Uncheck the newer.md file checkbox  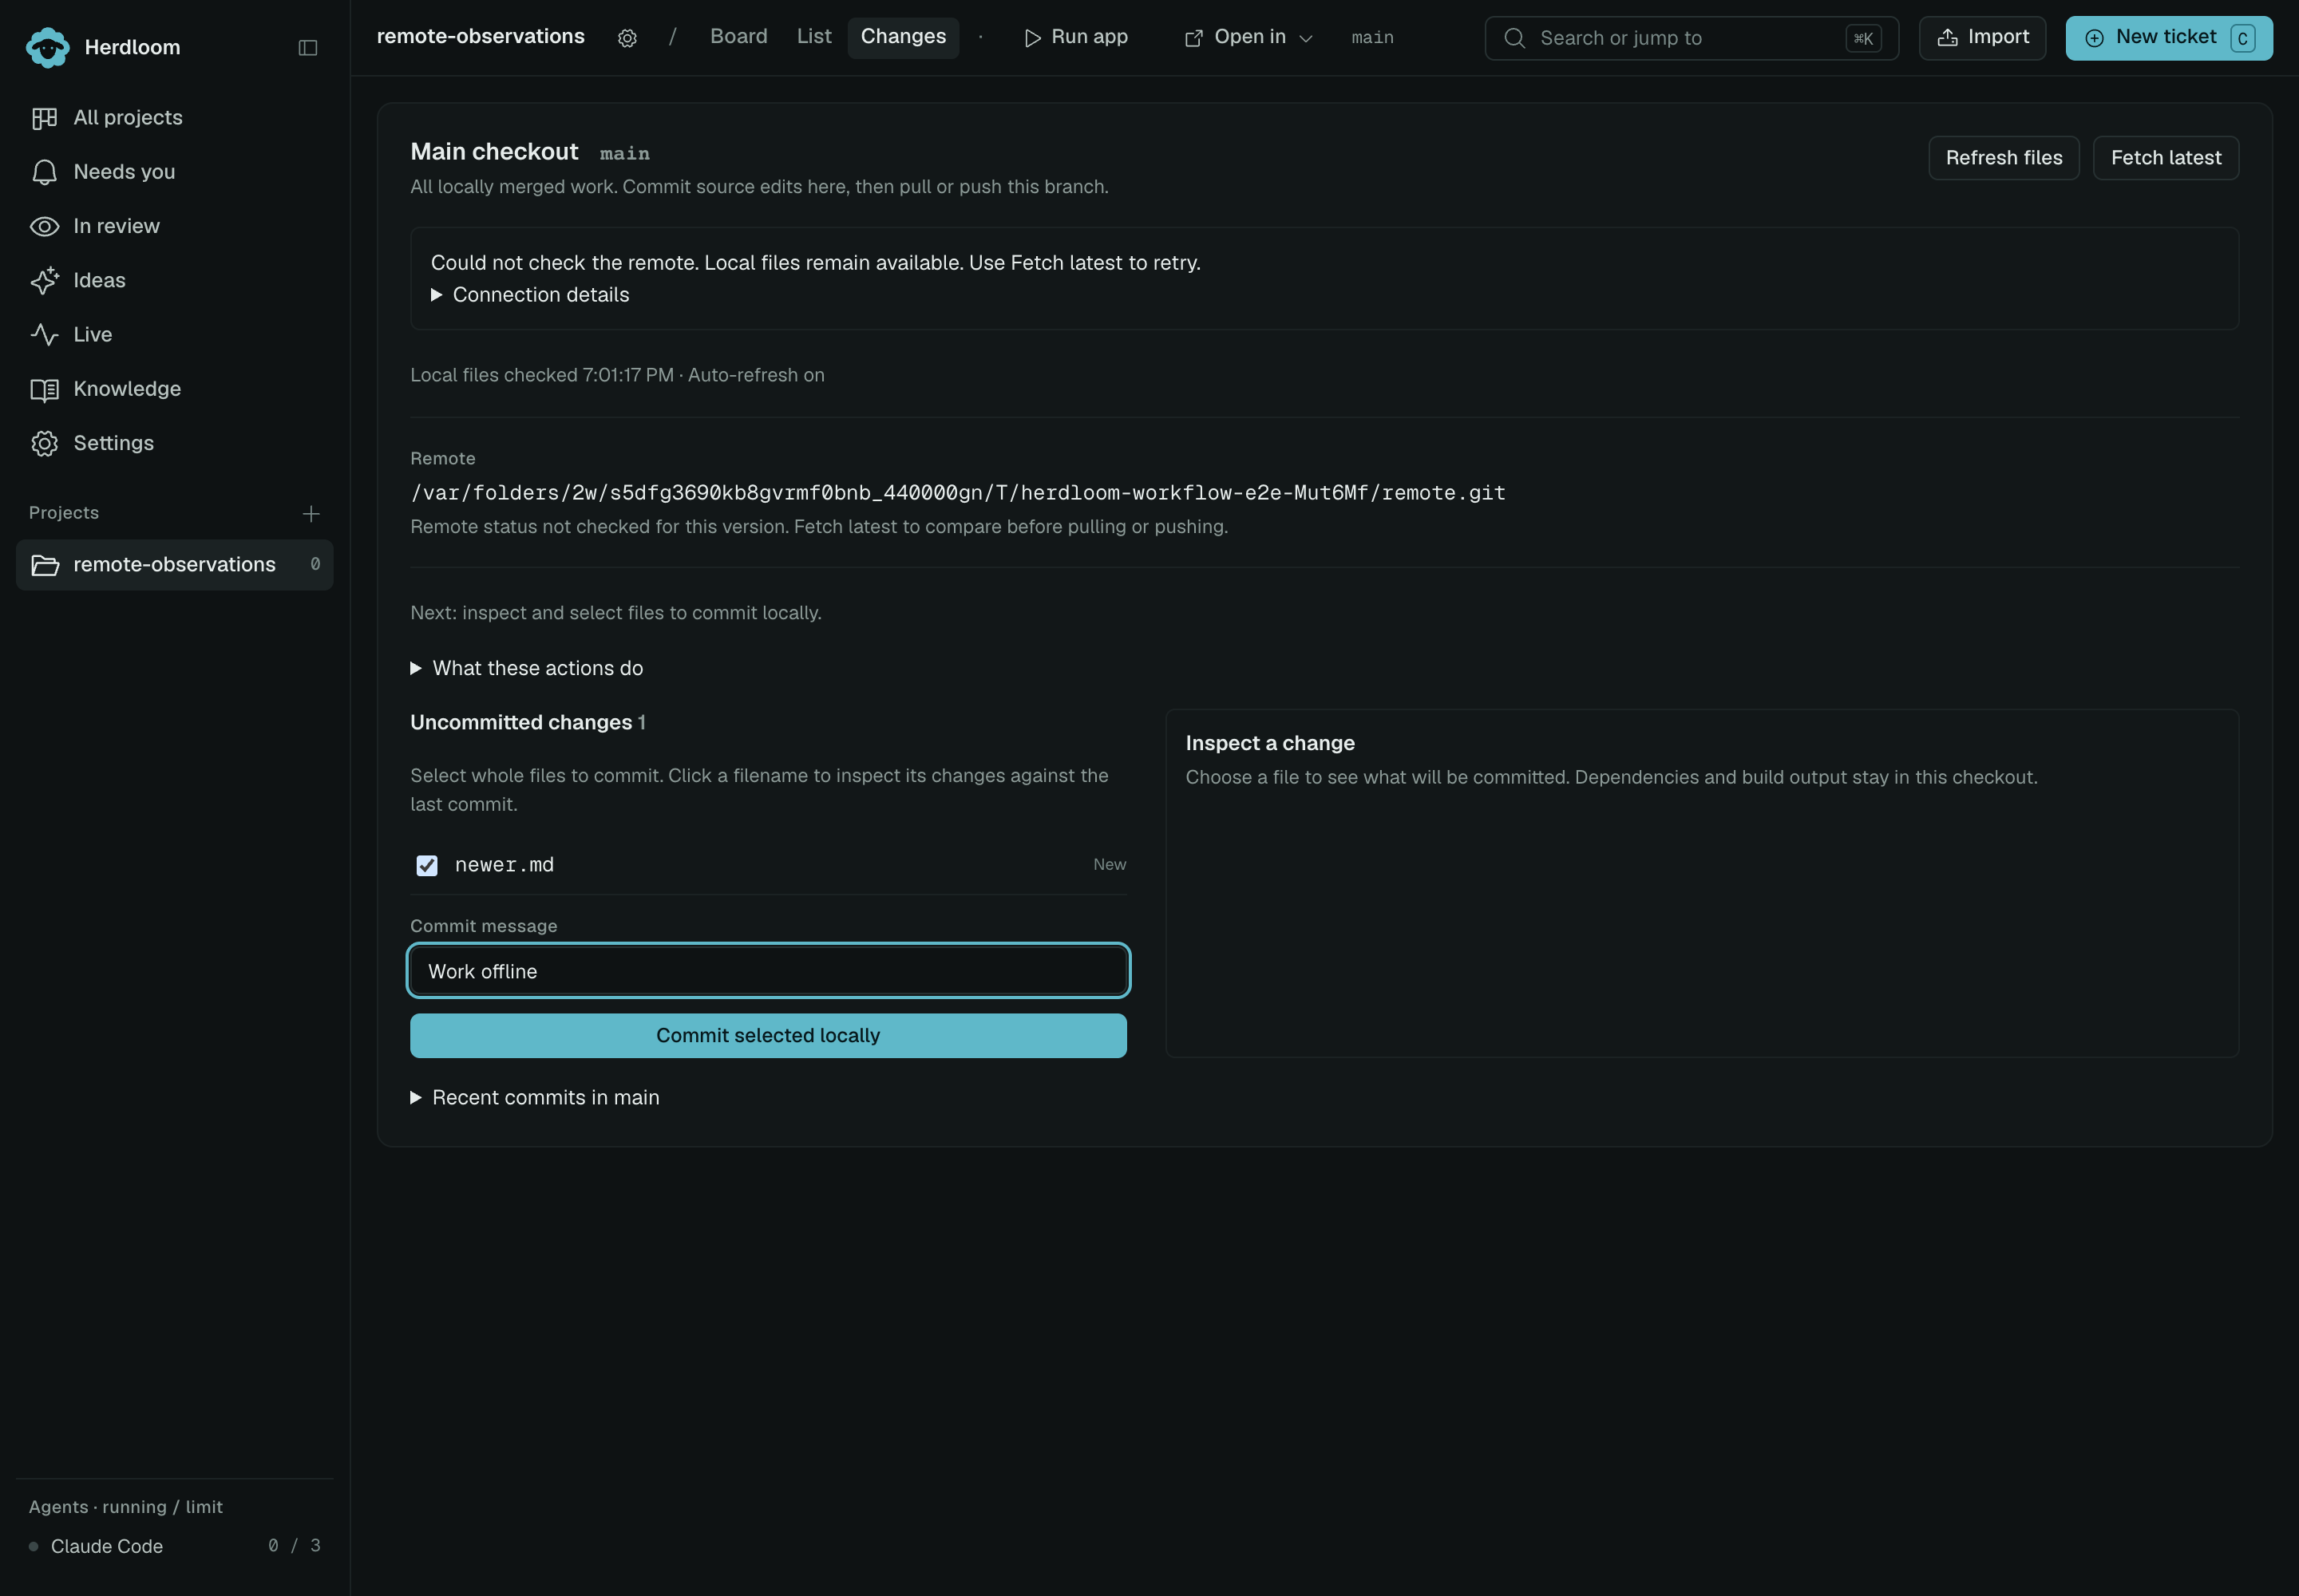[x=427, y=865]
